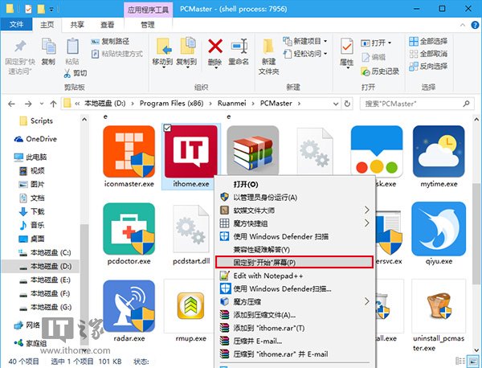Screen dimensions: 482x368
Task: Uncheck the ithome.exe selection checkbox
Action: 167,129
